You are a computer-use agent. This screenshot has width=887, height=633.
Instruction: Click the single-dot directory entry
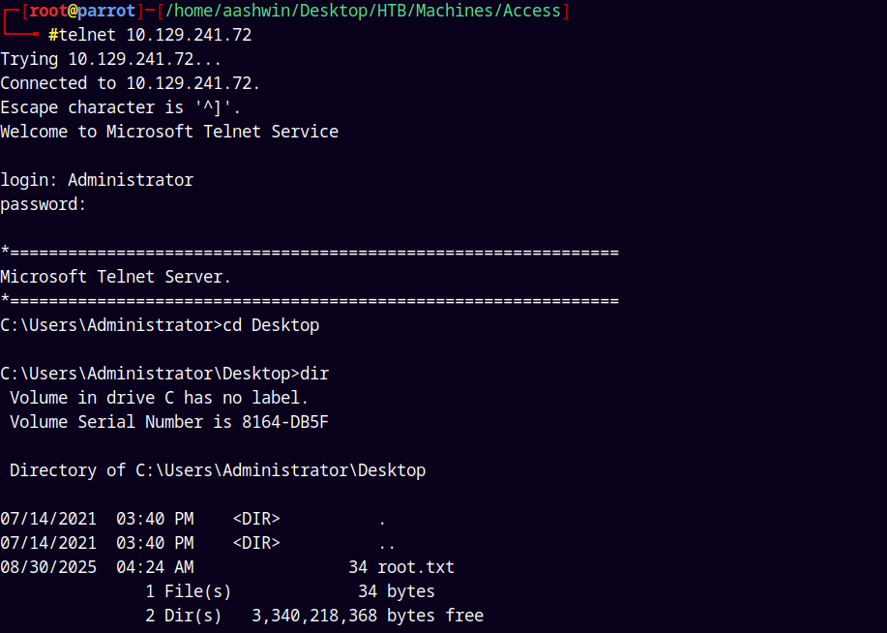[x=382, y=519]
